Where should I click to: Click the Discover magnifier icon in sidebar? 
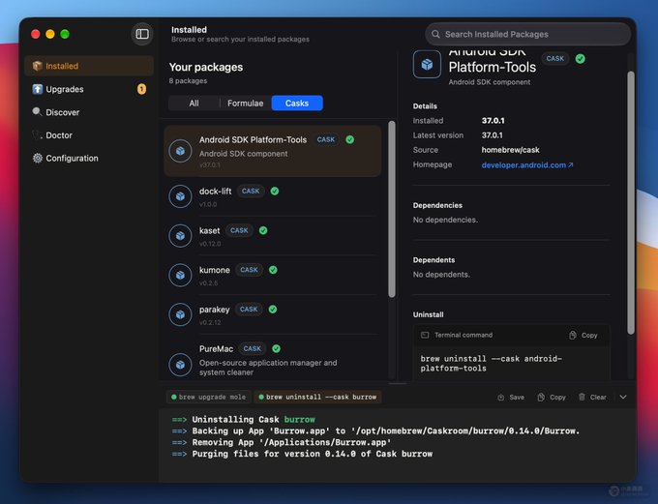(38, 111)
